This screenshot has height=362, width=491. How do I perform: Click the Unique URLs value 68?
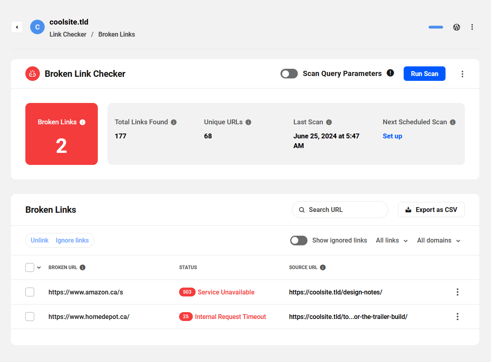tap(208, 136)
